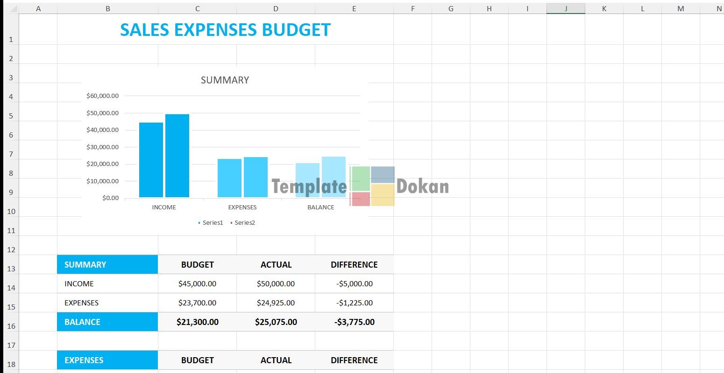Select row 2 header
Image resolution: width=724 pixels, height=373 pixels.
(x=11, y=59)
